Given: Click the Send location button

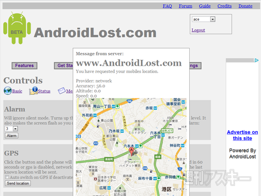Looking at the screenshot, I should 18,183.
